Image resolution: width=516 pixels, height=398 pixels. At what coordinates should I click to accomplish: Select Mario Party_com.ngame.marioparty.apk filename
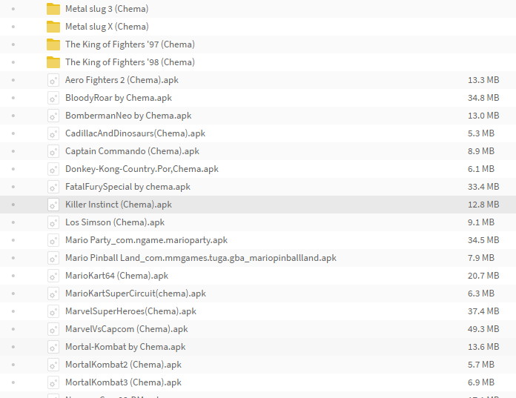coord(147,240)
